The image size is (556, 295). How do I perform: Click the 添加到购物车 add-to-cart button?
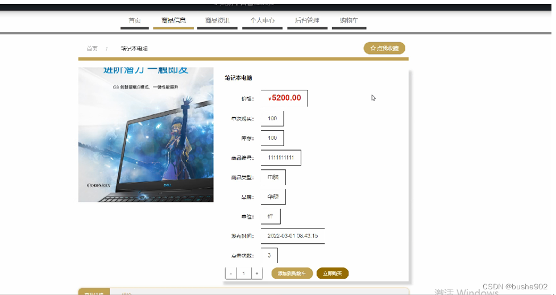pos(292,273)
